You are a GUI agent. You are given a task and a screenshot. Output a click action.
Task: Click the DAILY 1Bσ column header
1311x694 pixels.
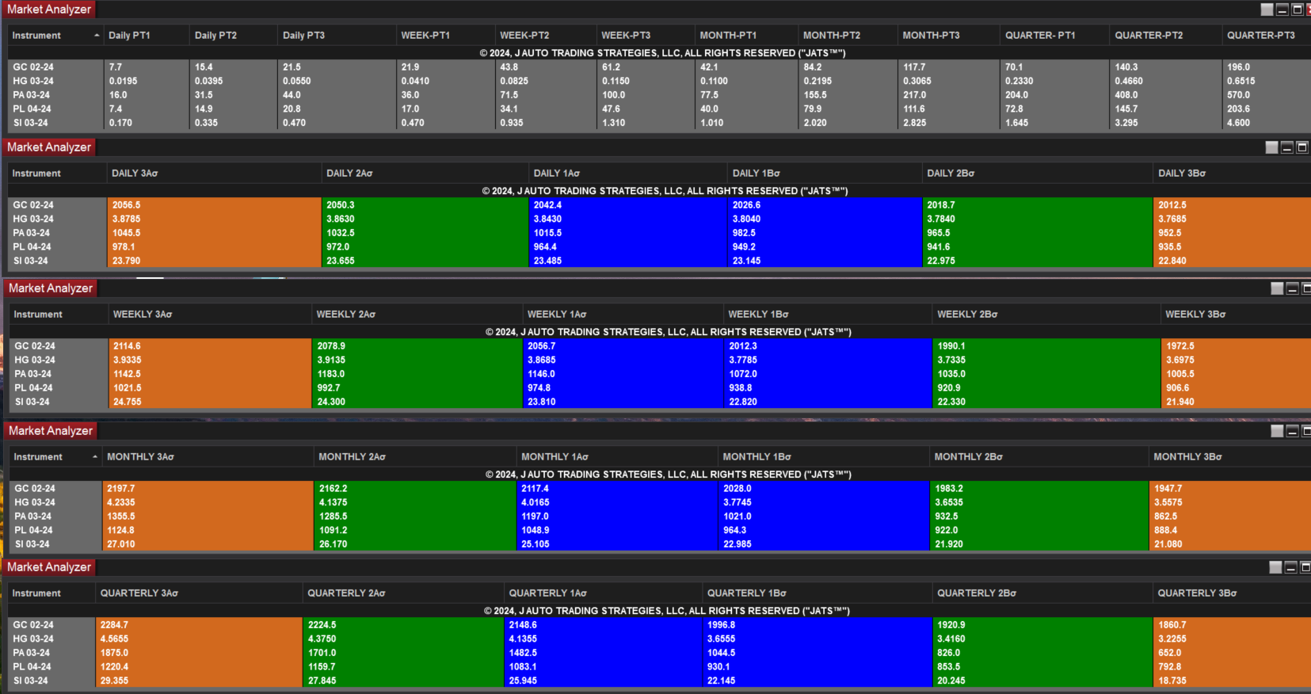(x=825, y=173)
